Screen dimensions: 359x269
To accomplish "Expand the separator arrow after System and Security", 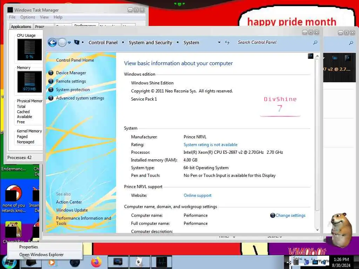I will (x=178, y=42).
